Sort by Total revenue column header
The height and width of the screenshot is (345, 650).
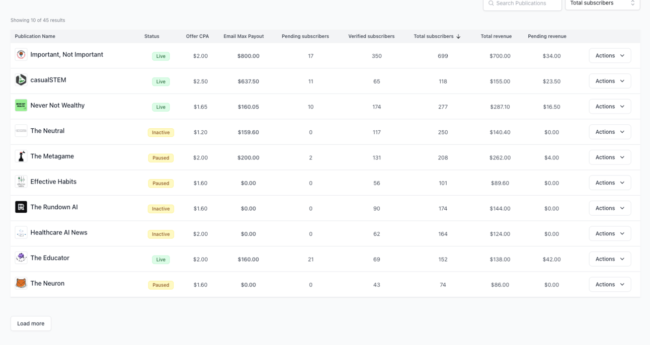click(x=496, y=36)
